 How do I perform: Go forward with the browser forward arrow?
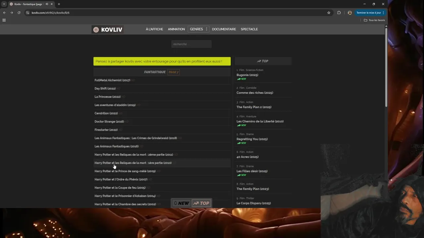tap(12, 13)
